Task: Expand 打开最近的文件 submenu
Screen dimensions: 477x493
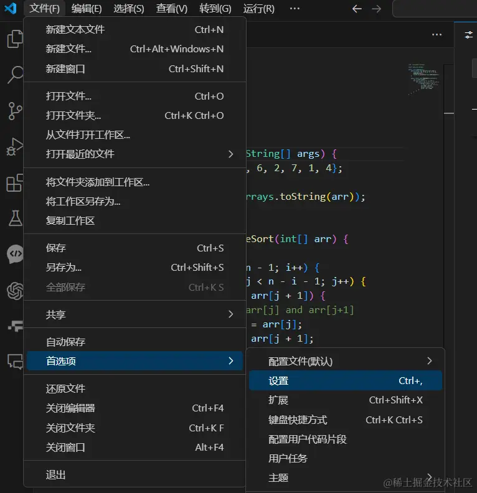Action: click(135, 154)
